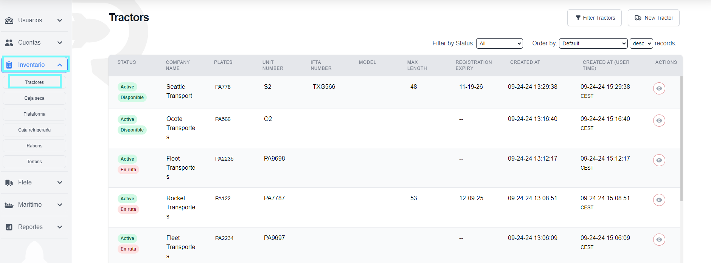711x263 pixels.
Task: Click created time 09-24-24 13:06:09
Action: coord(532,238)
